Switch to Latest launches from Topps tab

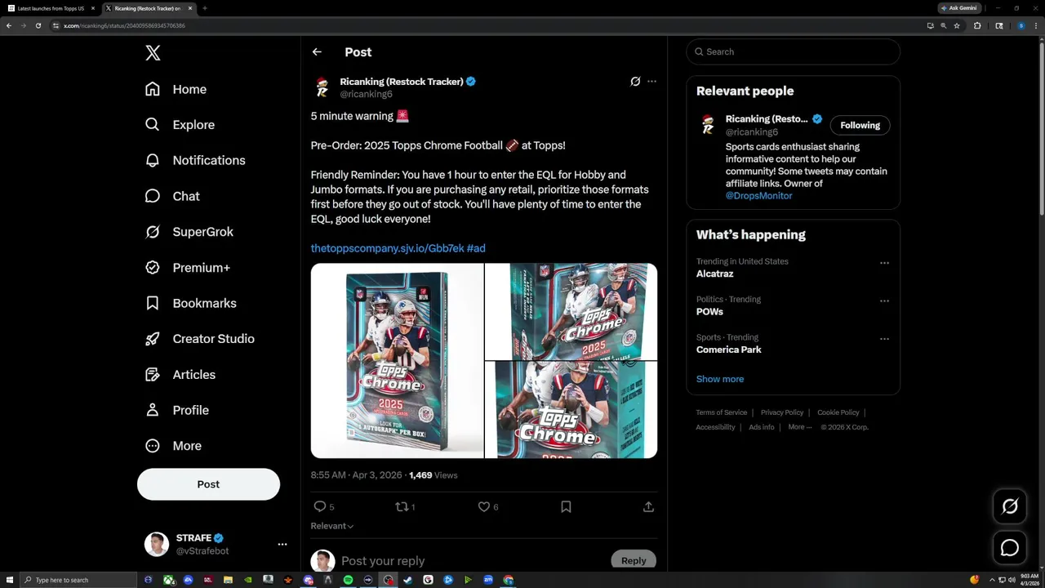(x=51, y=8)
